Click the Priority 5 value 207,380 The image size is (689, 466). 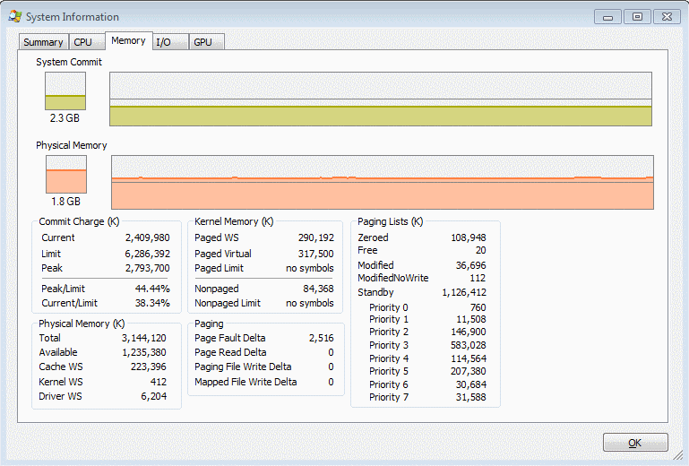(x=469, y=372)
